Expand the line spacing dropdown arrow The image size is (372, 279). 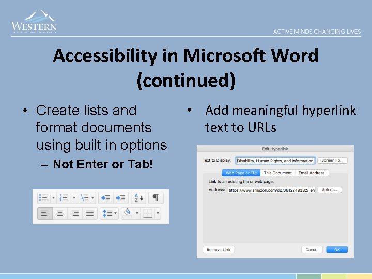(x=116, y=213)
